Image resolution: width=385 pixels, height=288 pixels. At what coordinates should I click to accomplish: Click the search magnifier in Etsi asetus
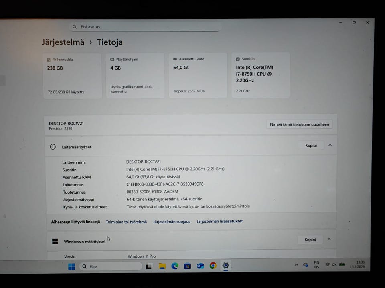point(75,26)
